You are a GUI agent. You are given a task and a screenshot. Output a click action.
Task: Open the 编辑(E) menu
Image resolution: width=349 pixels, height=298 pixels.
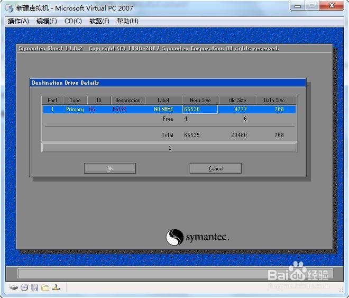tap(47, 21)
